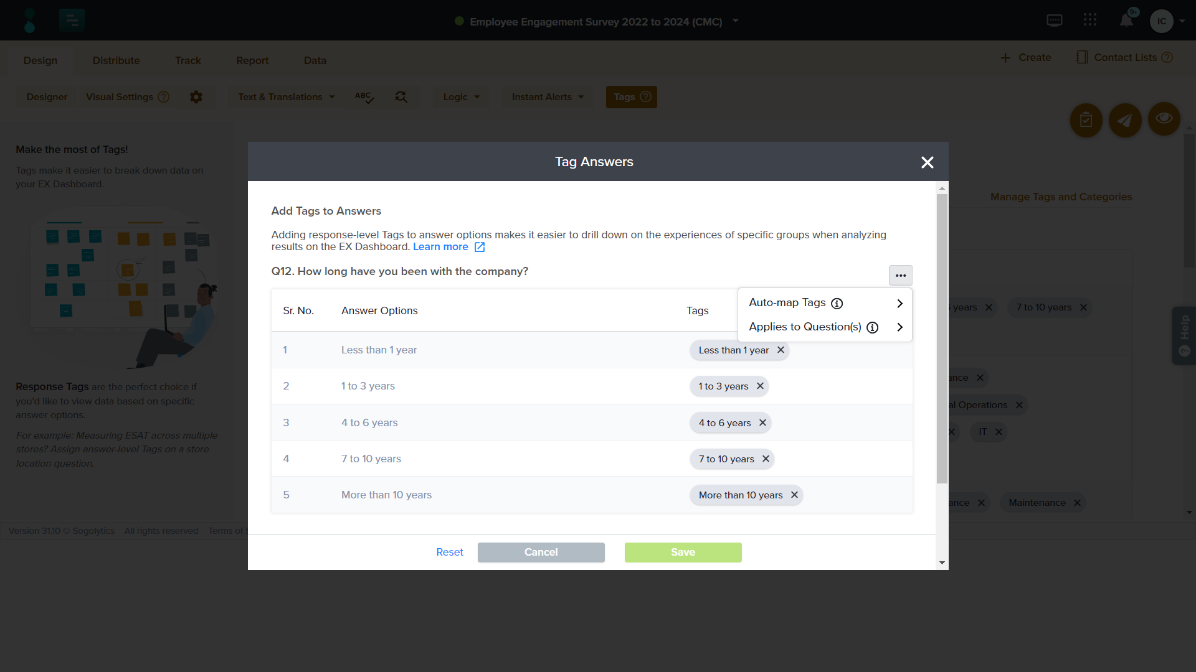Remove the 'Less than 1 year' tag

click(x=781, y=350)
